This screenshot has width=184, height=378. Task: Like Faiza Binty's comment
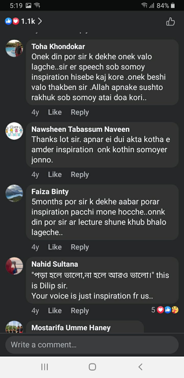(55, 247)
